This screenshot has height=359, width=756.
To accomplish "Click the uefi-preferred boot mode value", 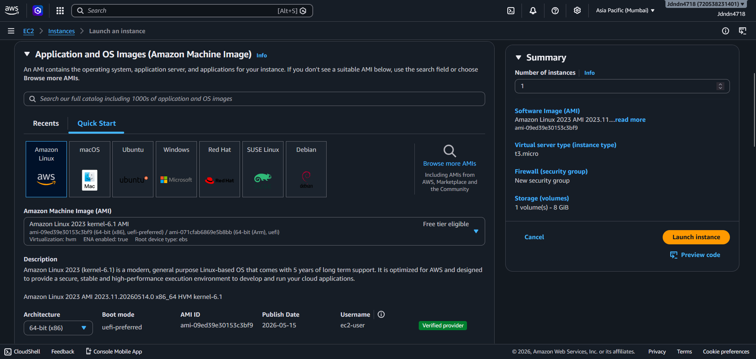I will (x=122, y=327).
